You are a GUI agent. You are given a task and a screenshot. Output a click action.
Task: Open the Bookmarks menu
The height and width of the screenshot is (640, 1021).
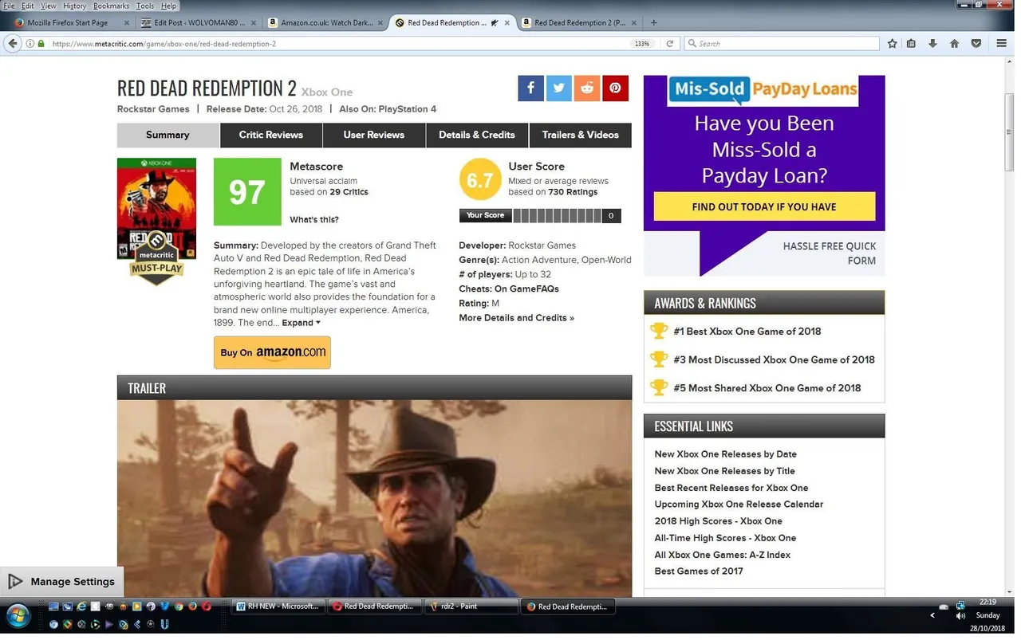111,6
